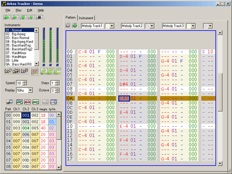Click the magnifier icon above pattern list

10,102
